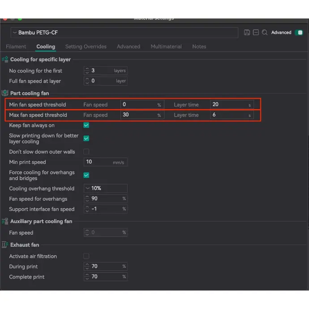Switch to the Filament tab

point(16,47)
